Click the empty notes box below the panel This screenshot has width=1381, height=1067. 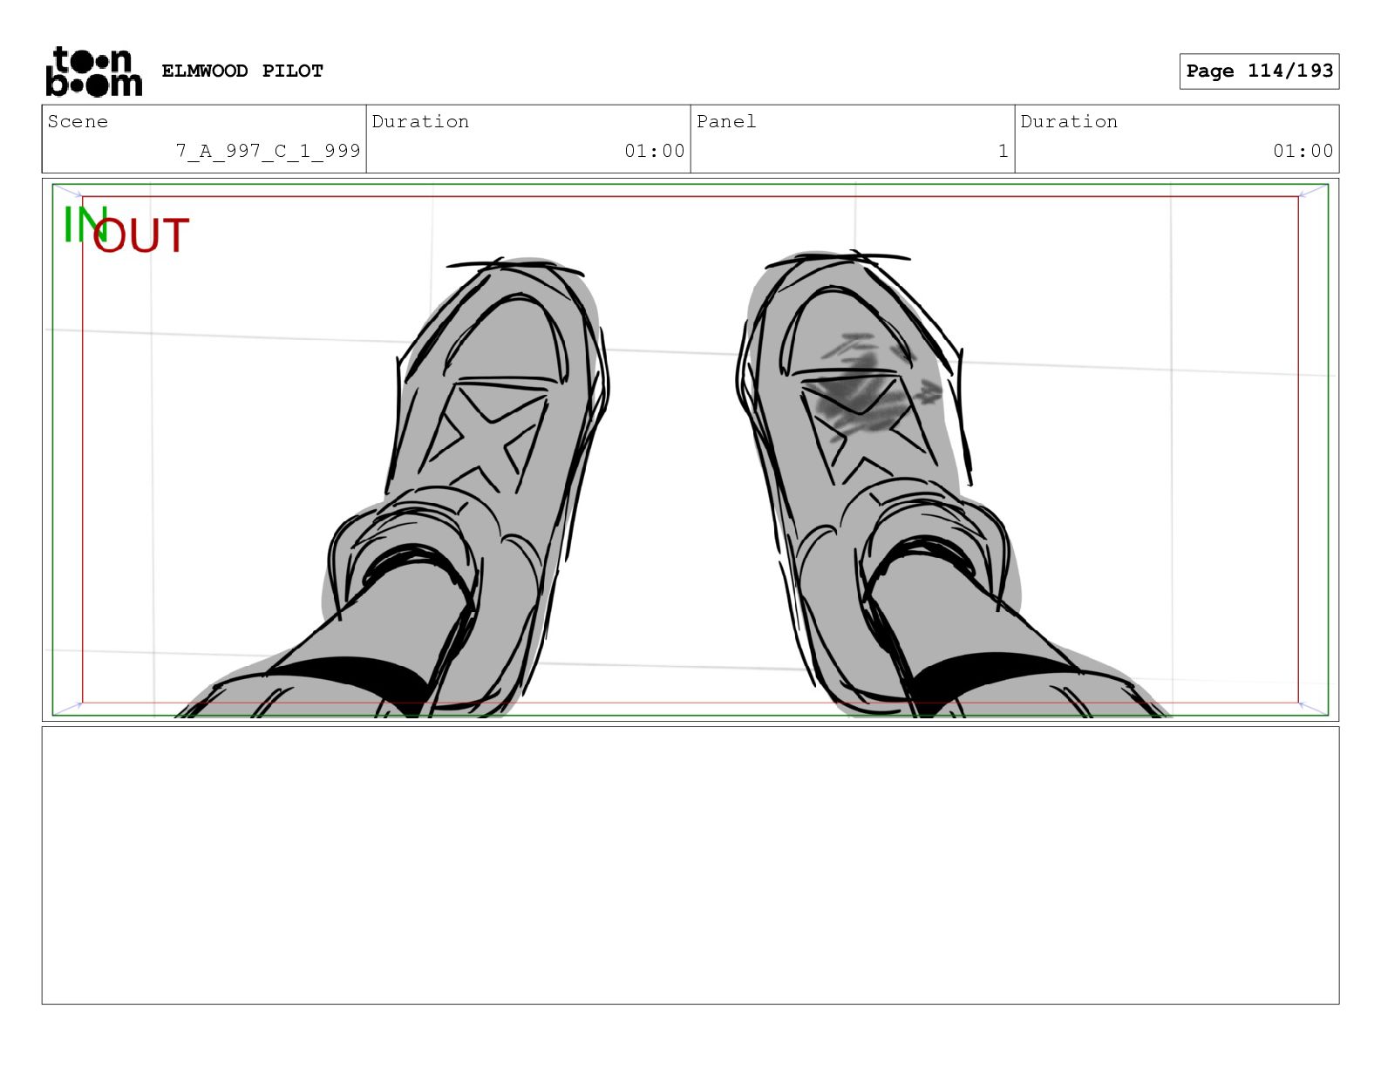point(690,866)
